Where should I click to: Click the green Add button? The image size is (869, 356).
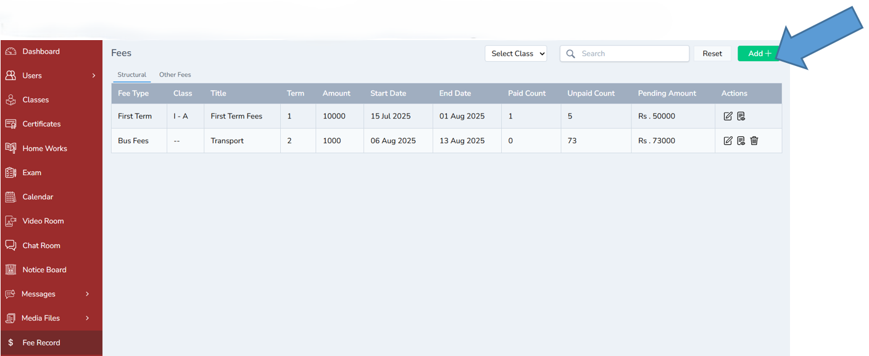click(758, 53)
